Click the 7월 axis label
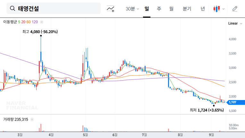 [x=144, y=135]
